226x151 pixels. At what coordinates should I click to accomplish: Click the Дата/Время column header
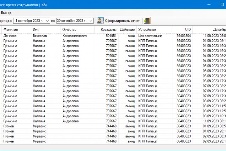tap(209, 30)
